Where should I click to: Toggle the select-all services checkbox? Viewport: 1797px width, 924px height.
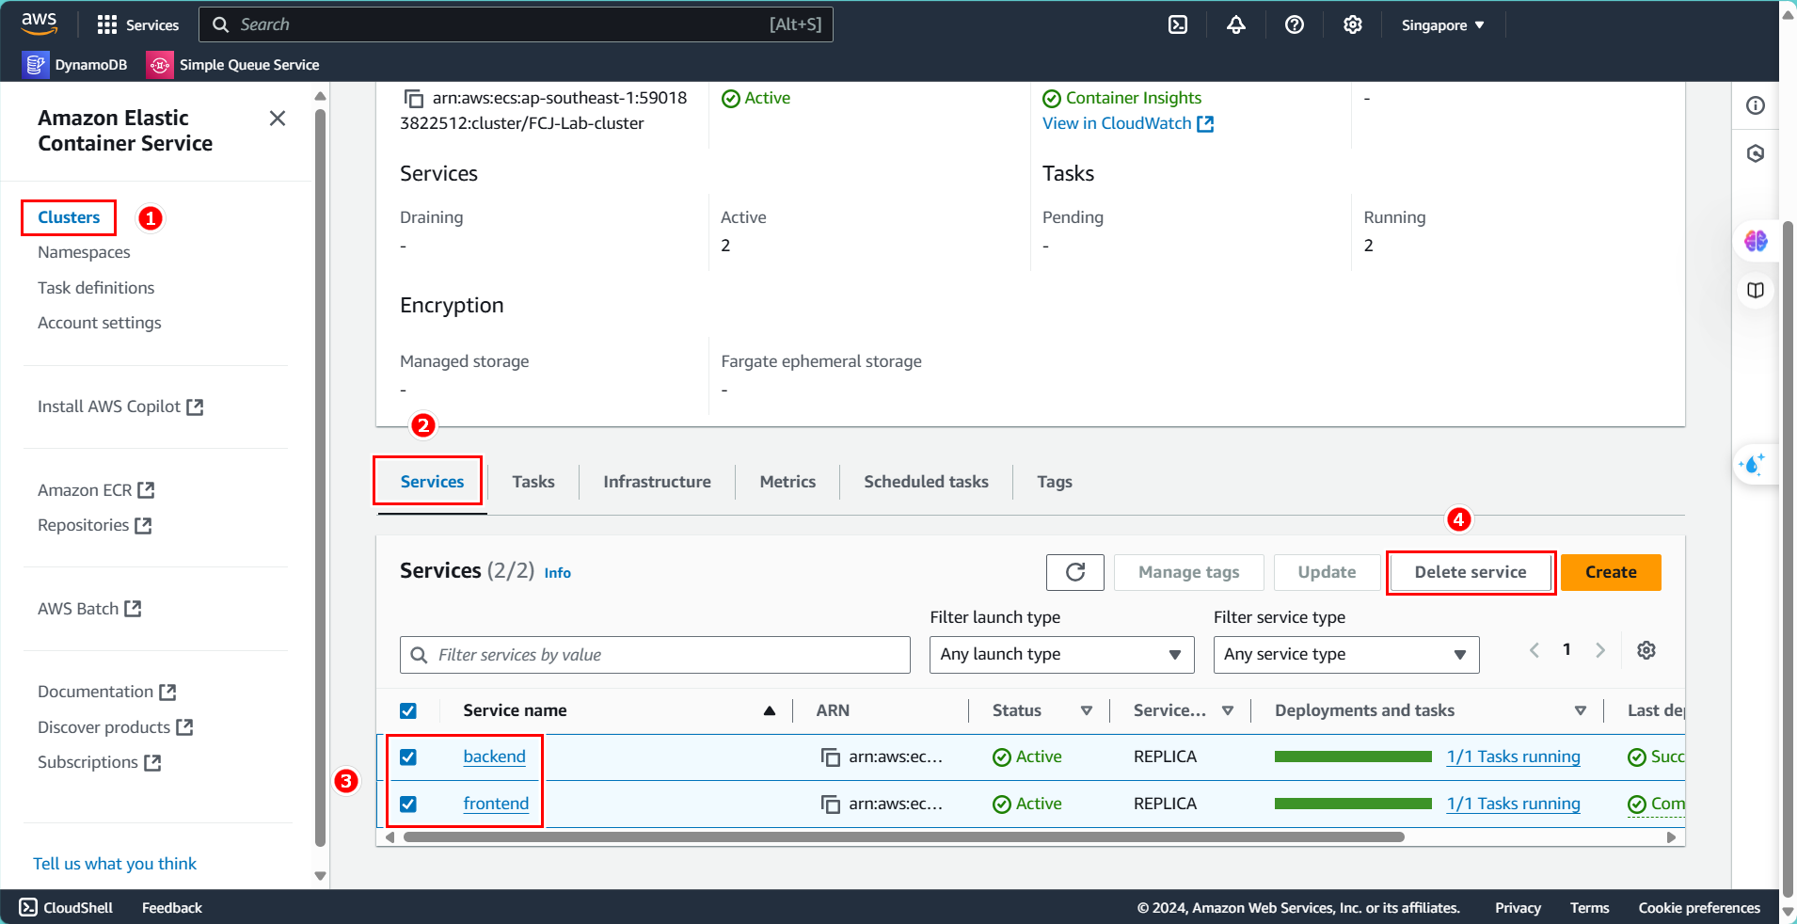point(408,711)
